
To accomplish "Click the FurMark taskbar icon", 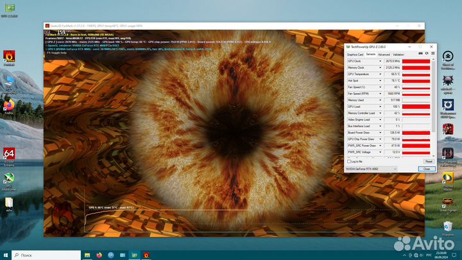I will [x=146, y=254].
